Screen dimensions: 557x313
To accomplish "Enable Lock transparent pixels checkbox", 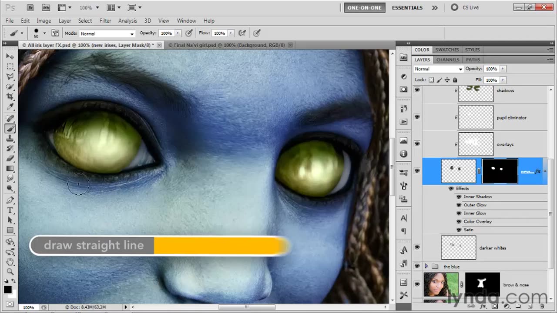I will pyautogui.click(x=431, y=80).
